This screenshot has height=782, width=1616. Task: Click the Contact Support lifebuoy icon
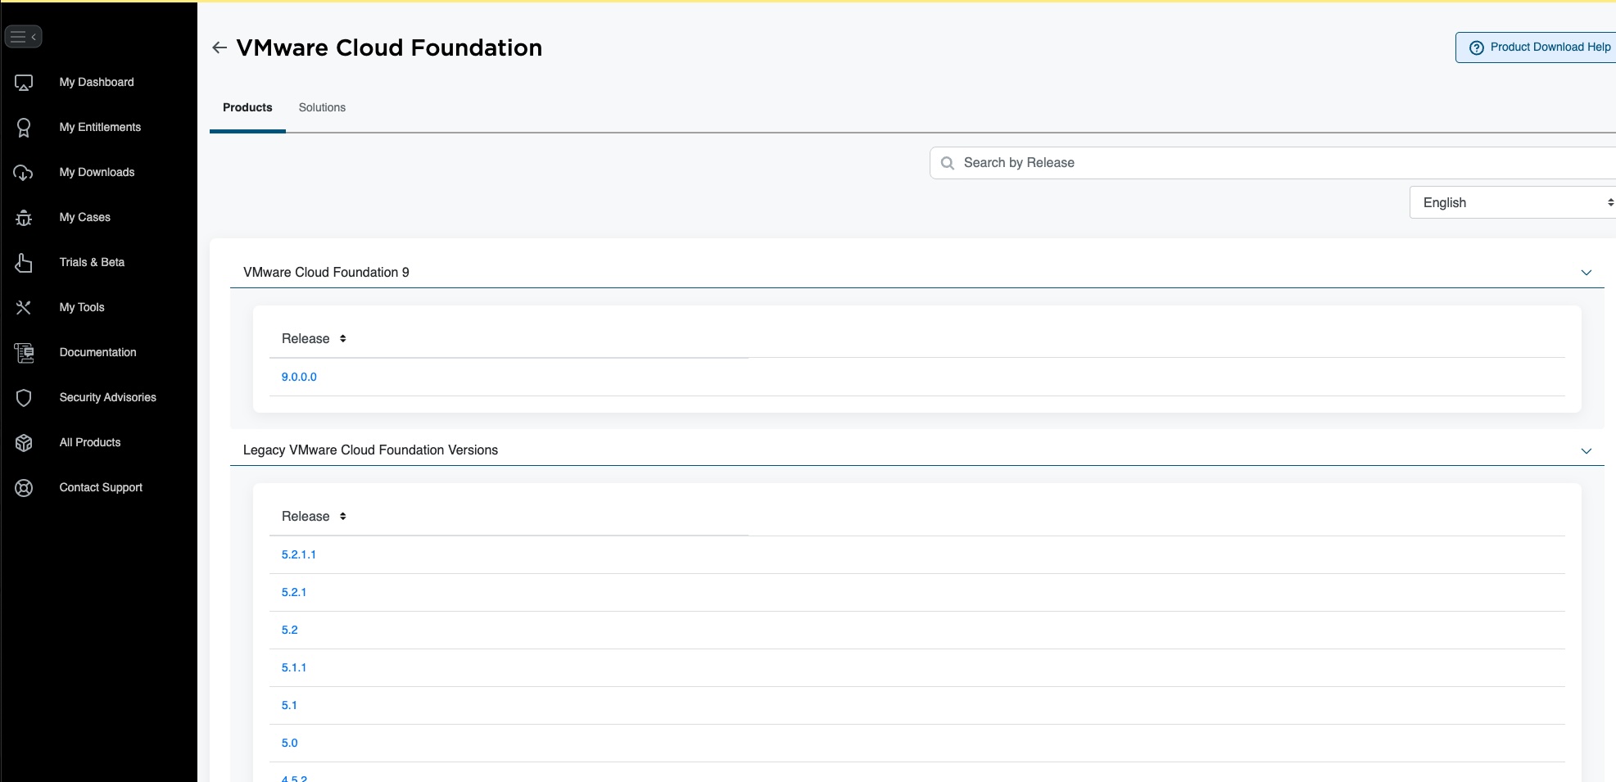[x=24, y=488]
